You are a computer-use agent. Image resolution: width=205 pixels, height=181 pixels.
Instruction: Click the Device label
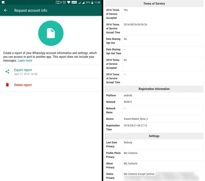(x=110, y=119)
